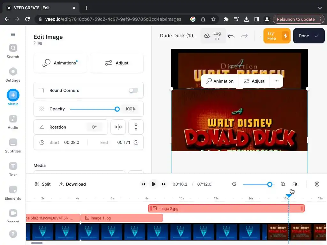Click the Try Free button
This screenshot has width=327, height=245.
[277, 36]
